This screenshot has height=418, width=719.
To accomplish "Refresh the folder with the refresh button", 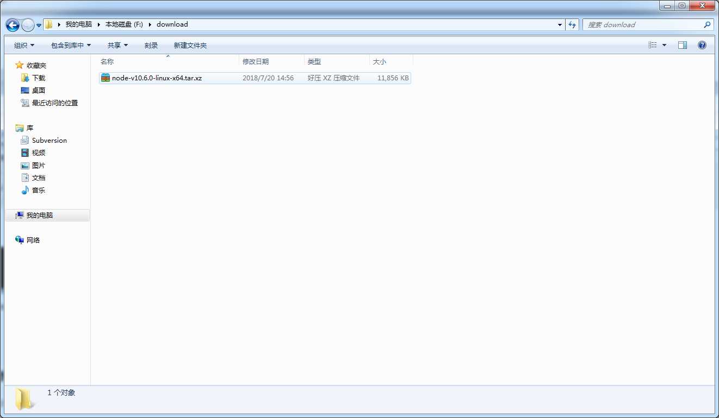I will tap(572, 25).
